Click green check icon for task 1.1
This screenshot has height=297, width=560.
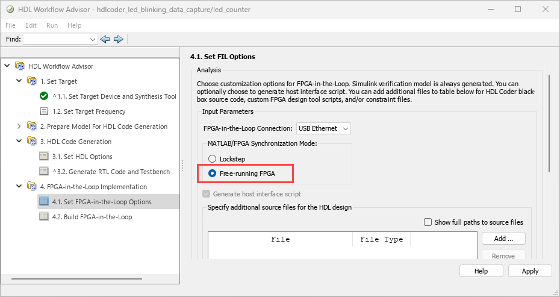(x=43, y=96)
